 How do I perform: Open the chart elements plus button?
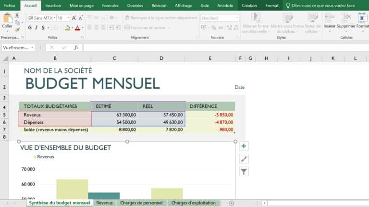(244, 146)
